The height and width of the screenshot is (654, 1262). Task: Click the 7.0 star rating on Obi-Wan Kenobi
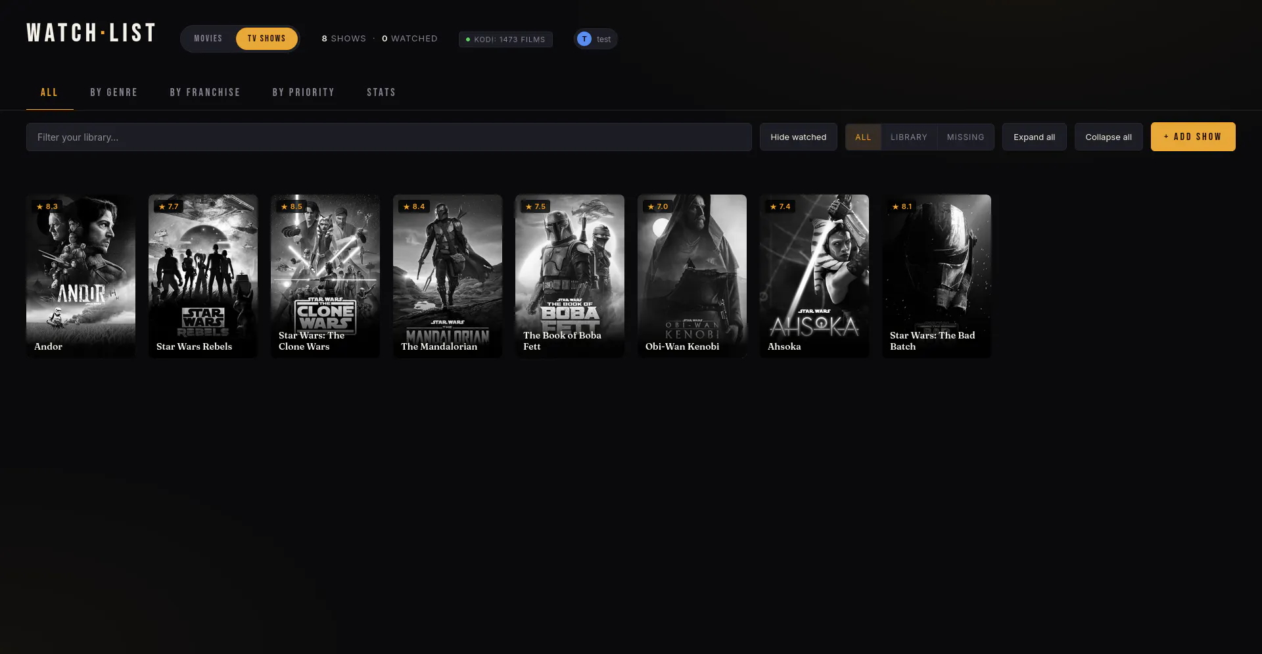pyautogui.click(x=658, y=206)
